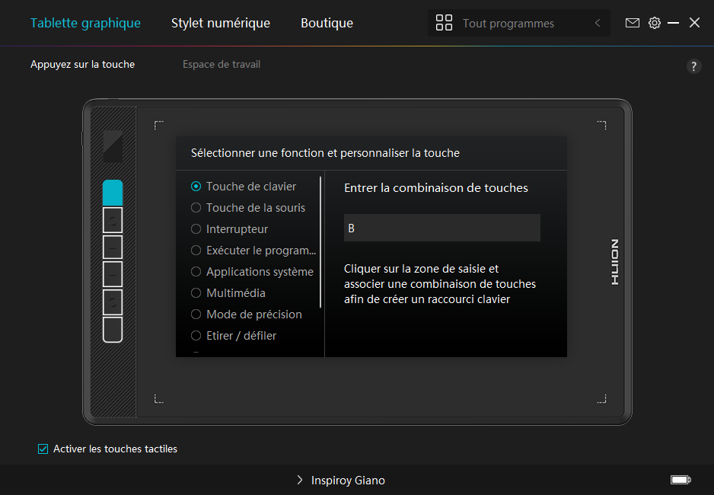Open the Boutique tab
Screen dimensions: 714x495
[327, 23]
